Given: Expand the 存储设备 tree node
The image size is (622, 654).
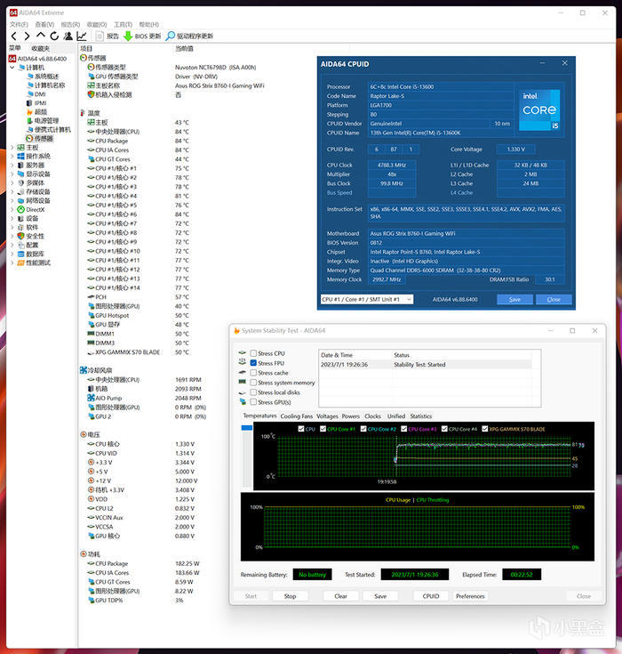Looking at the screenshot, I should tap(12, 192).
